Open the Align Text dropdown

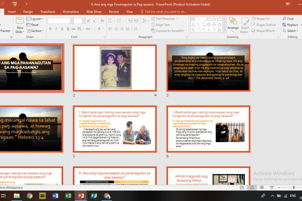pyautogui.click(x=162, y=25)
